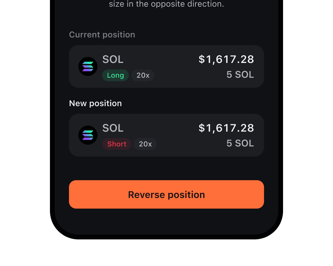Click the 20x leverage badge beside Short
Viewport: 333px width, 266px height.
[145, 144]
